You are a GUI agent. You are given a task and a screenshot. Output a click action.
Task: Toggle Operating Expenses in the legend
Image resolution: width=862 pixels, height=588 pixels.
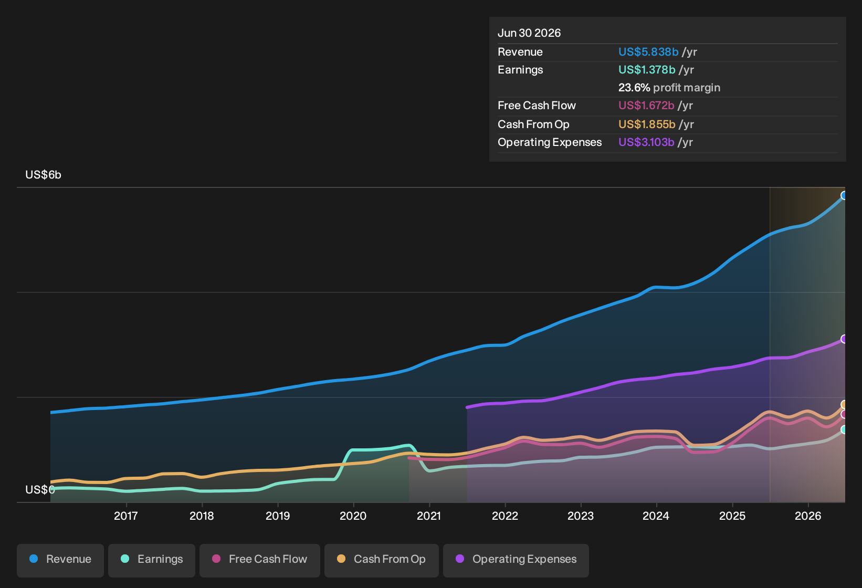tap(516, 560)
